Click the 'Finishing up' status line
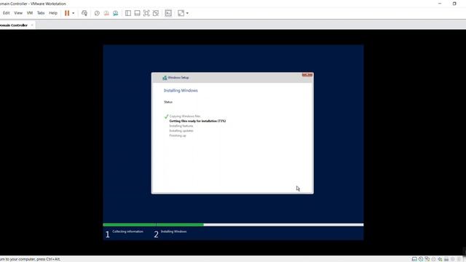 click(x=178, y=135)
